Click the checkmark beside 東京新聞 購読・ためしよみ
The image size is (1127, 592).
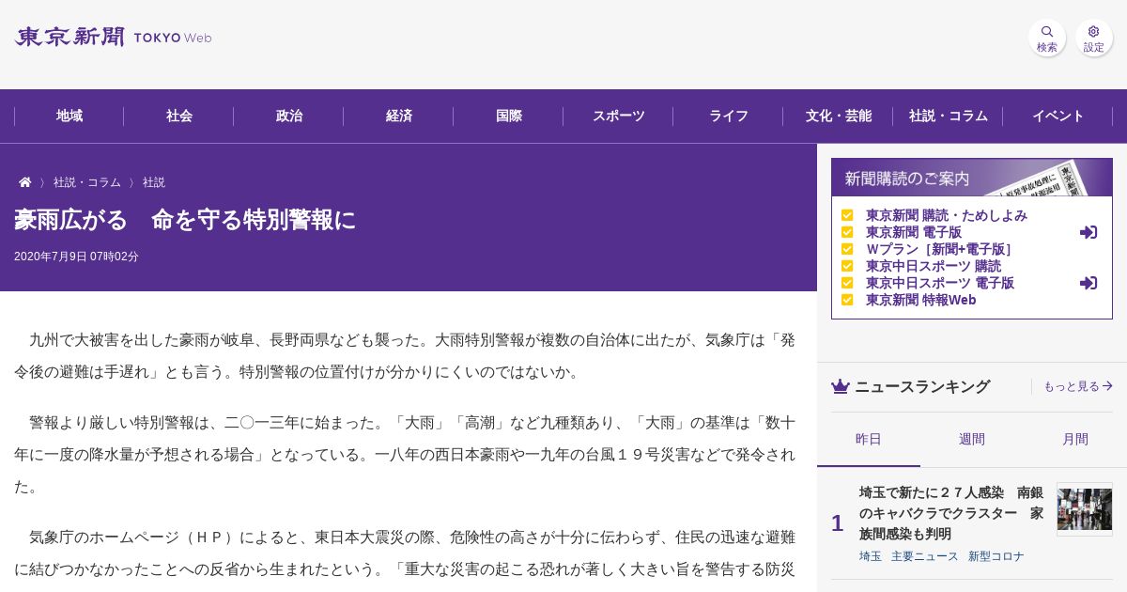847,215
